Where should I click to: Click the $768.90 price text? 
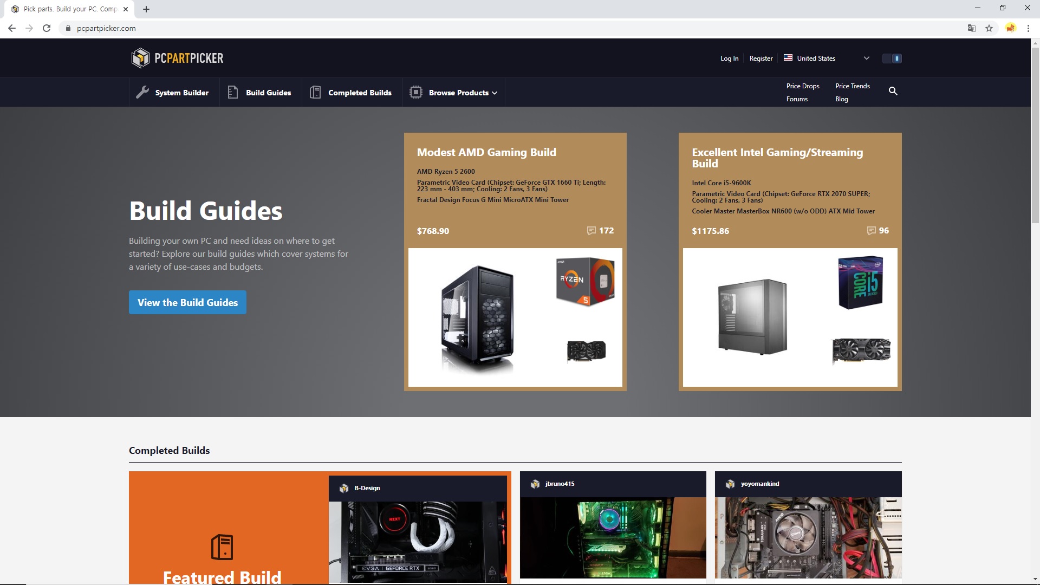pyautogui.click(x=433, y=231)
